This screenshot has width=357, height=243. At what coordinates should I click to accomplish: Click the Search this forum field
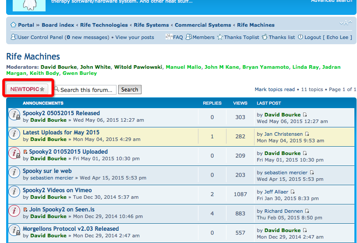(86, 90)
